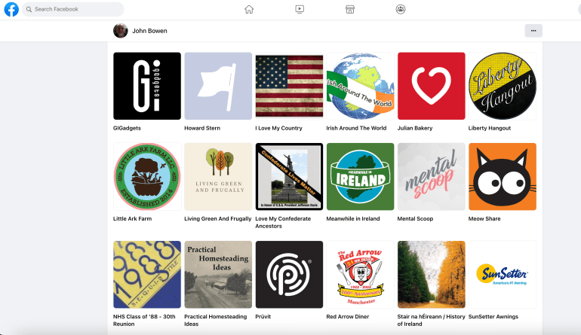Go to the Home feed icon

249,9
